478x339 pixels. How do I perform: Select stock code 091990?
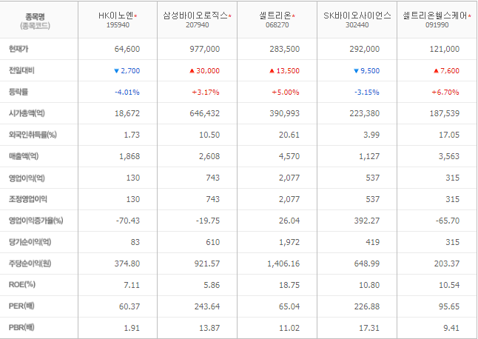click(437, 25)
